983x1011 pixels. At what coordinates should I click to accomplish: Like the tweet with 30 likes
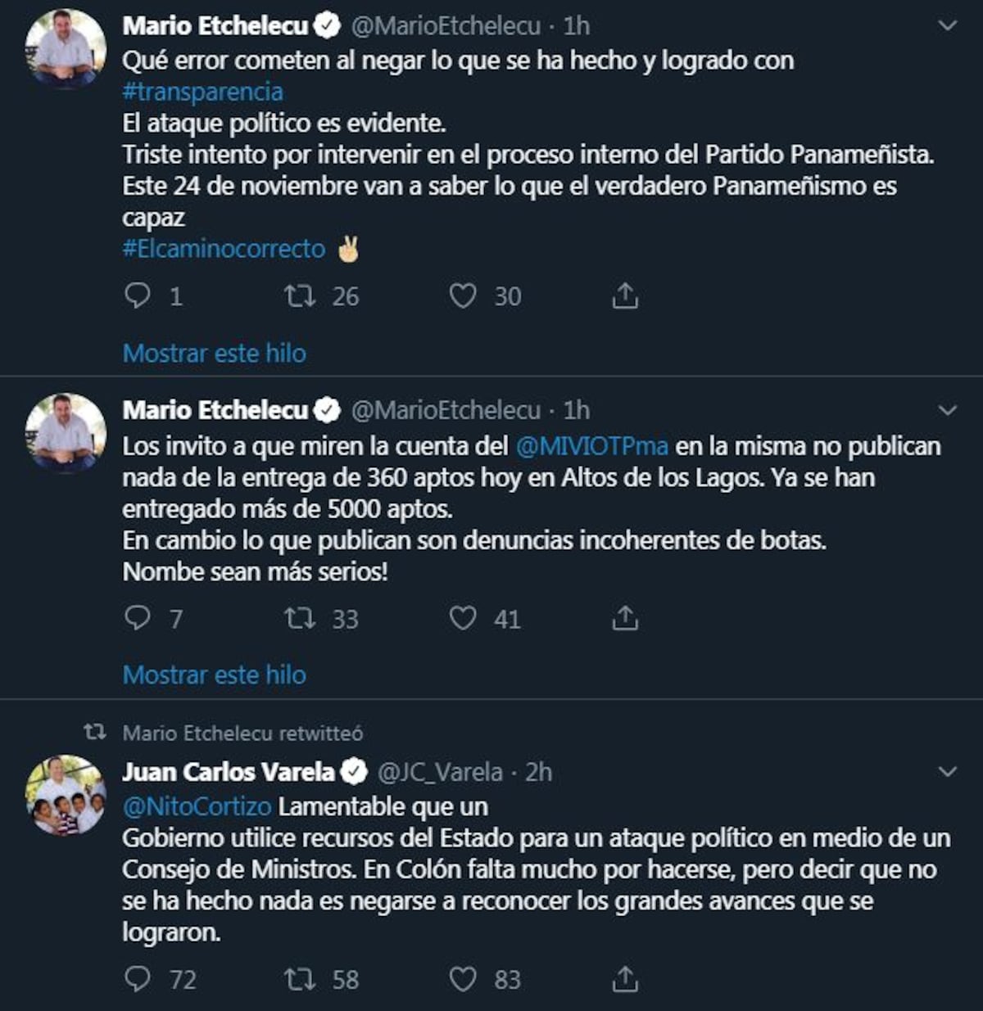463,296
